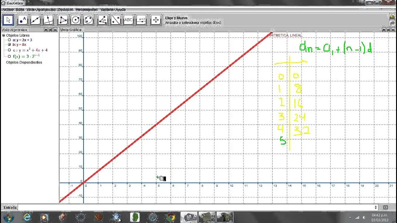Image resolution: width=397 pixels, height=223 pixels.
Task: Select the Circle with center tool
Action: [x=75, y=20]
